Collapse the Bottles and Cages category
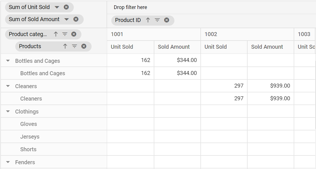Viewport: 316px width, 169px height. 8,61
